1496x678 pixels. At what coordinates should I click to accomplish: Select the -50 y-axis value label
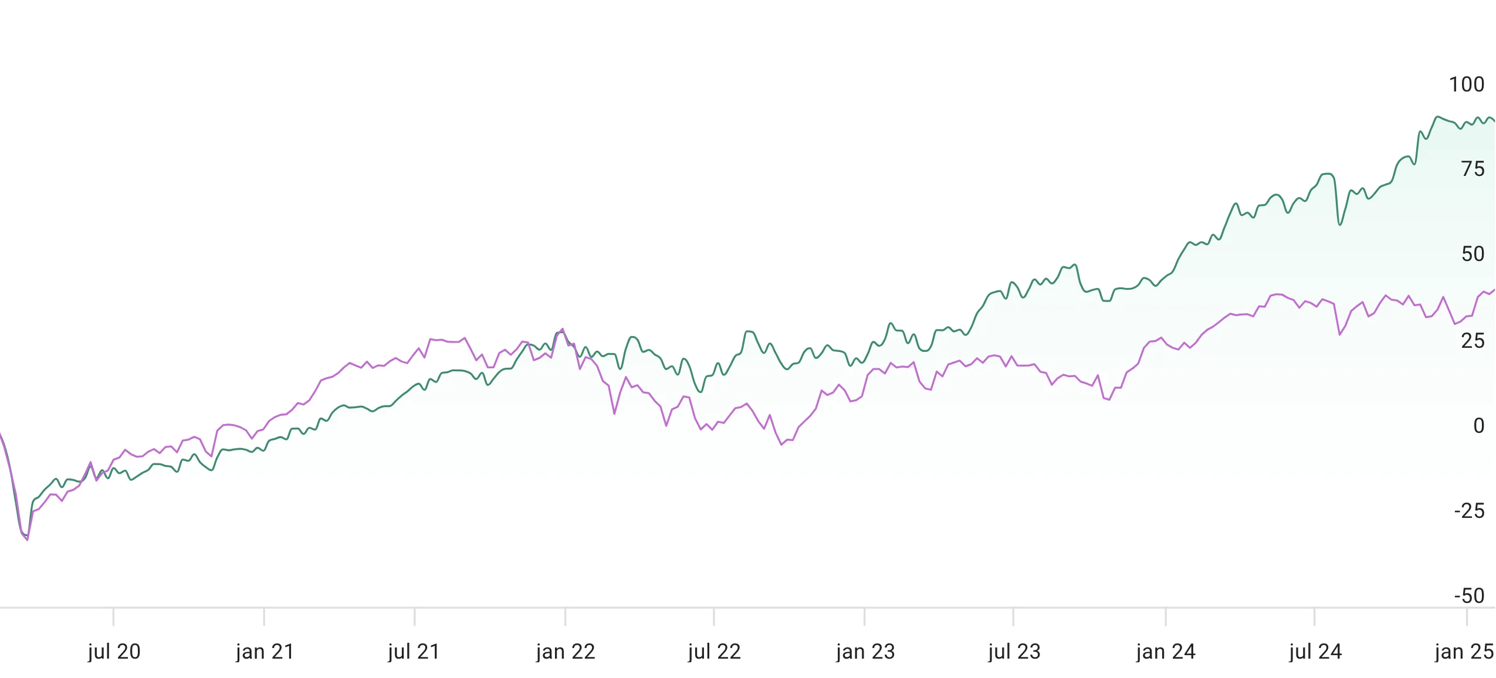[x=1469, y=596]
